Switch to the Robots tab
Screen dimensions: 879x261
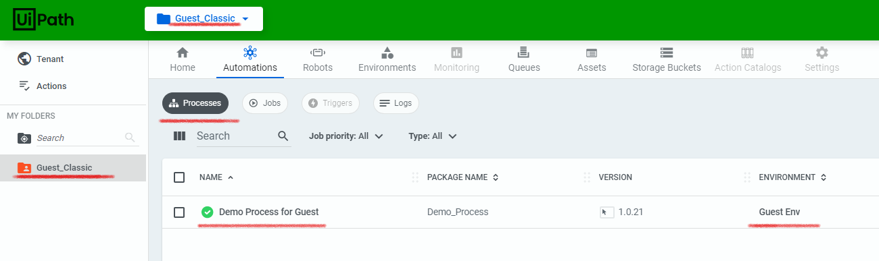point(318,59)
